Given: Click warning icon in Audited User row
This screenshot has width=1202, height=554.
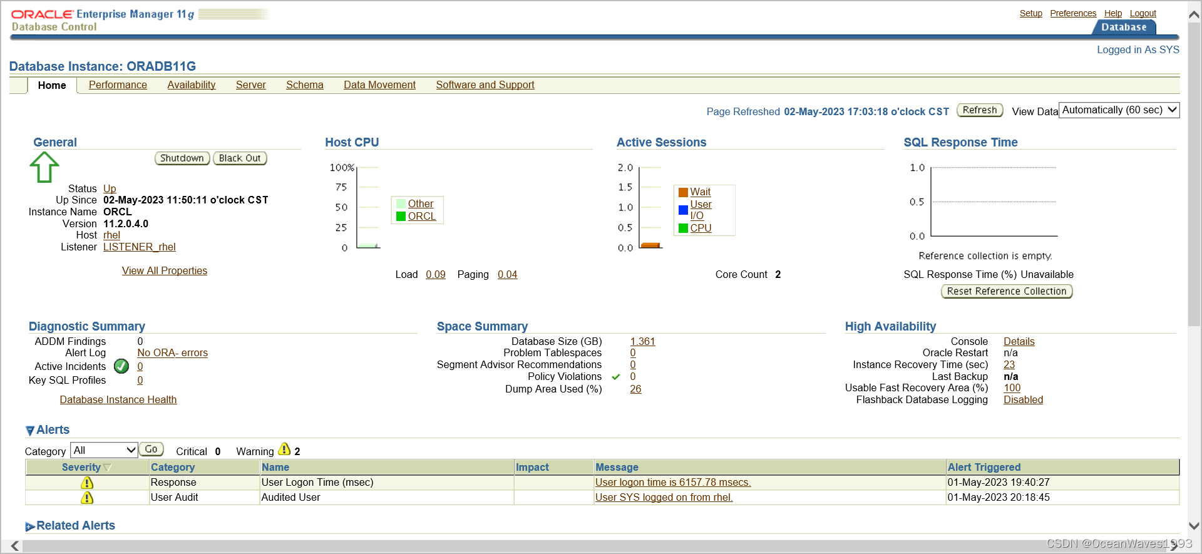Looking at the screenshot, I should click(x=87, y=498).
